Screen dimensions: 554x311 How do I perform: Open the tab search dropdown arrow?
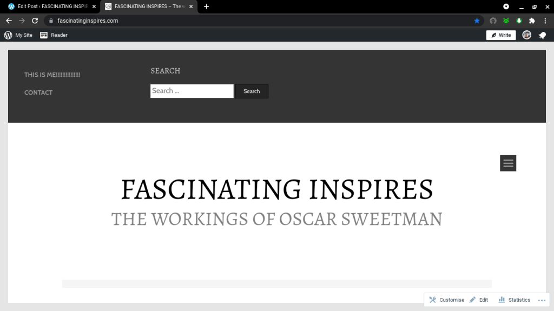pyautogui.click(x=506, y=6)
